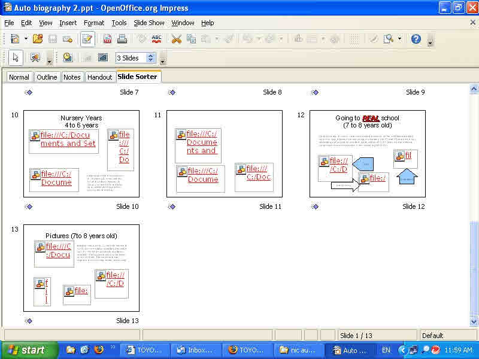
Task: Open the Slide Show menu
Action: 148,23
